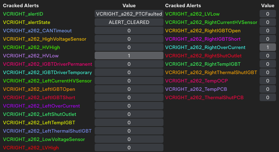The height and width of the screenshot is (152, 279).
Task: Select the VCRIGHT_a262_CANTimeout signal label
Action: point(37,30)
